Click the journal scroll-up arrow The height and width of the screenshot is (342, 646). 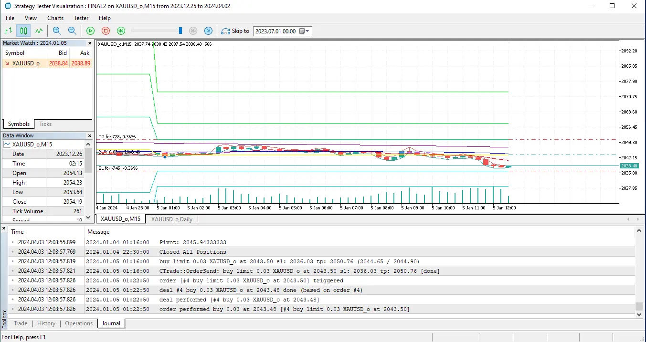639,230
